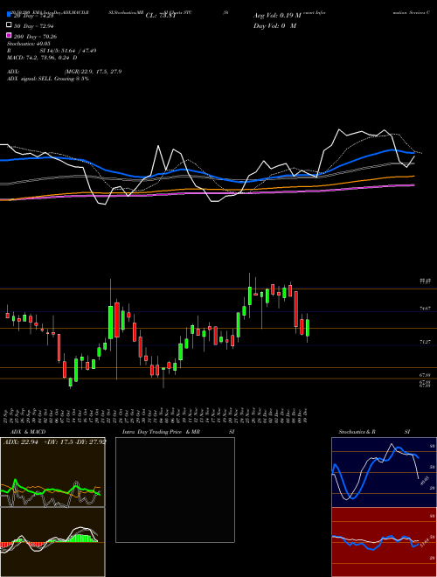Click the 'Day Vol: 0 M' label
Screen dimensions: 437x577
[274, 26]
